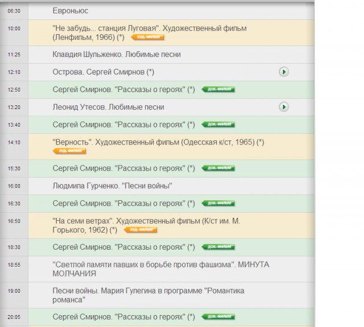Open the Евроньюс listing

[70, 11]
